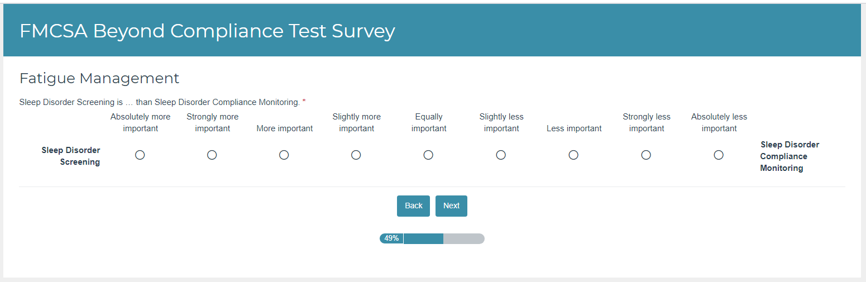Select the "Less important" radio button
The width and height of the screenshot is (866, 282).
573,155
